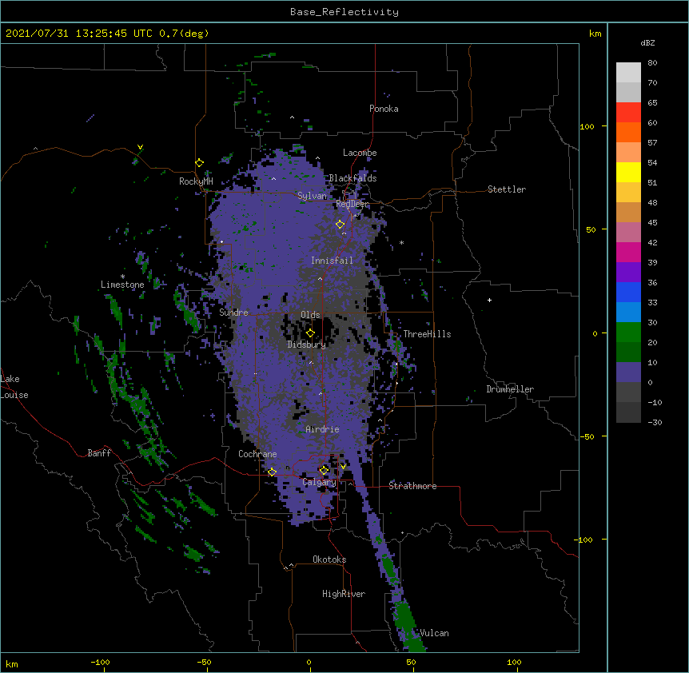Click the HighRiver label
The width and height of the screenshot is (689, 673).
point(344,594)
